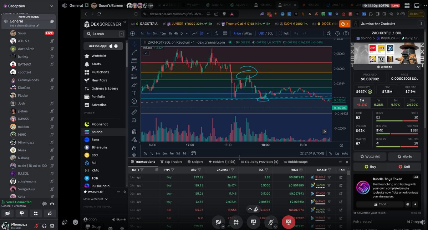
Task: Collapse the Volume indicator legend arrow
Action: 146,53
